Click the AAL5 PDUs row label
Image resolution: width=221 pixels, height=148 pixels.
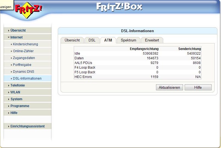[83, 63]
